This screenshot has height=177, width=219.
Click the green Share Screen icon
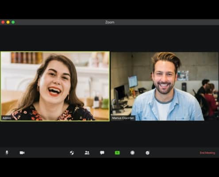point(117,153)
